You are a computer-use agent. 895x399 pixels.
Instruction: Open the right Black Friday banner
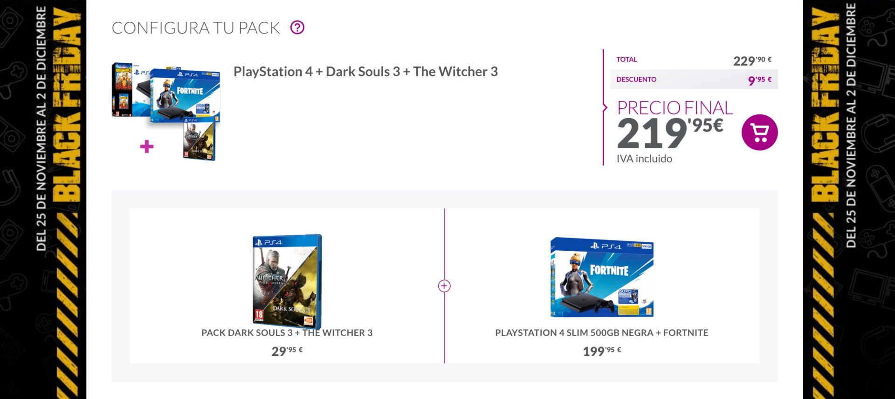click(848, 199)
